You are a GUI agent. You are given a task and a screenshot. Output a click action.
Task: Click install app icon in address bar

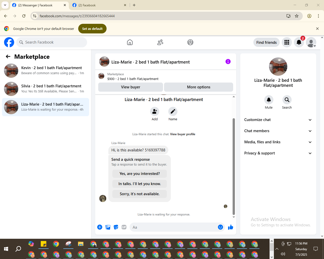(x=289, y=16)
